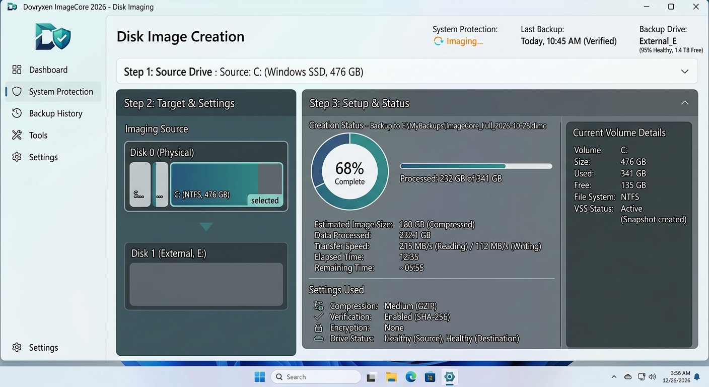The width and height of the screenshot is (709, 387).
Task: Click the remaining time value "~05:55"
Action: coord(411,268)
